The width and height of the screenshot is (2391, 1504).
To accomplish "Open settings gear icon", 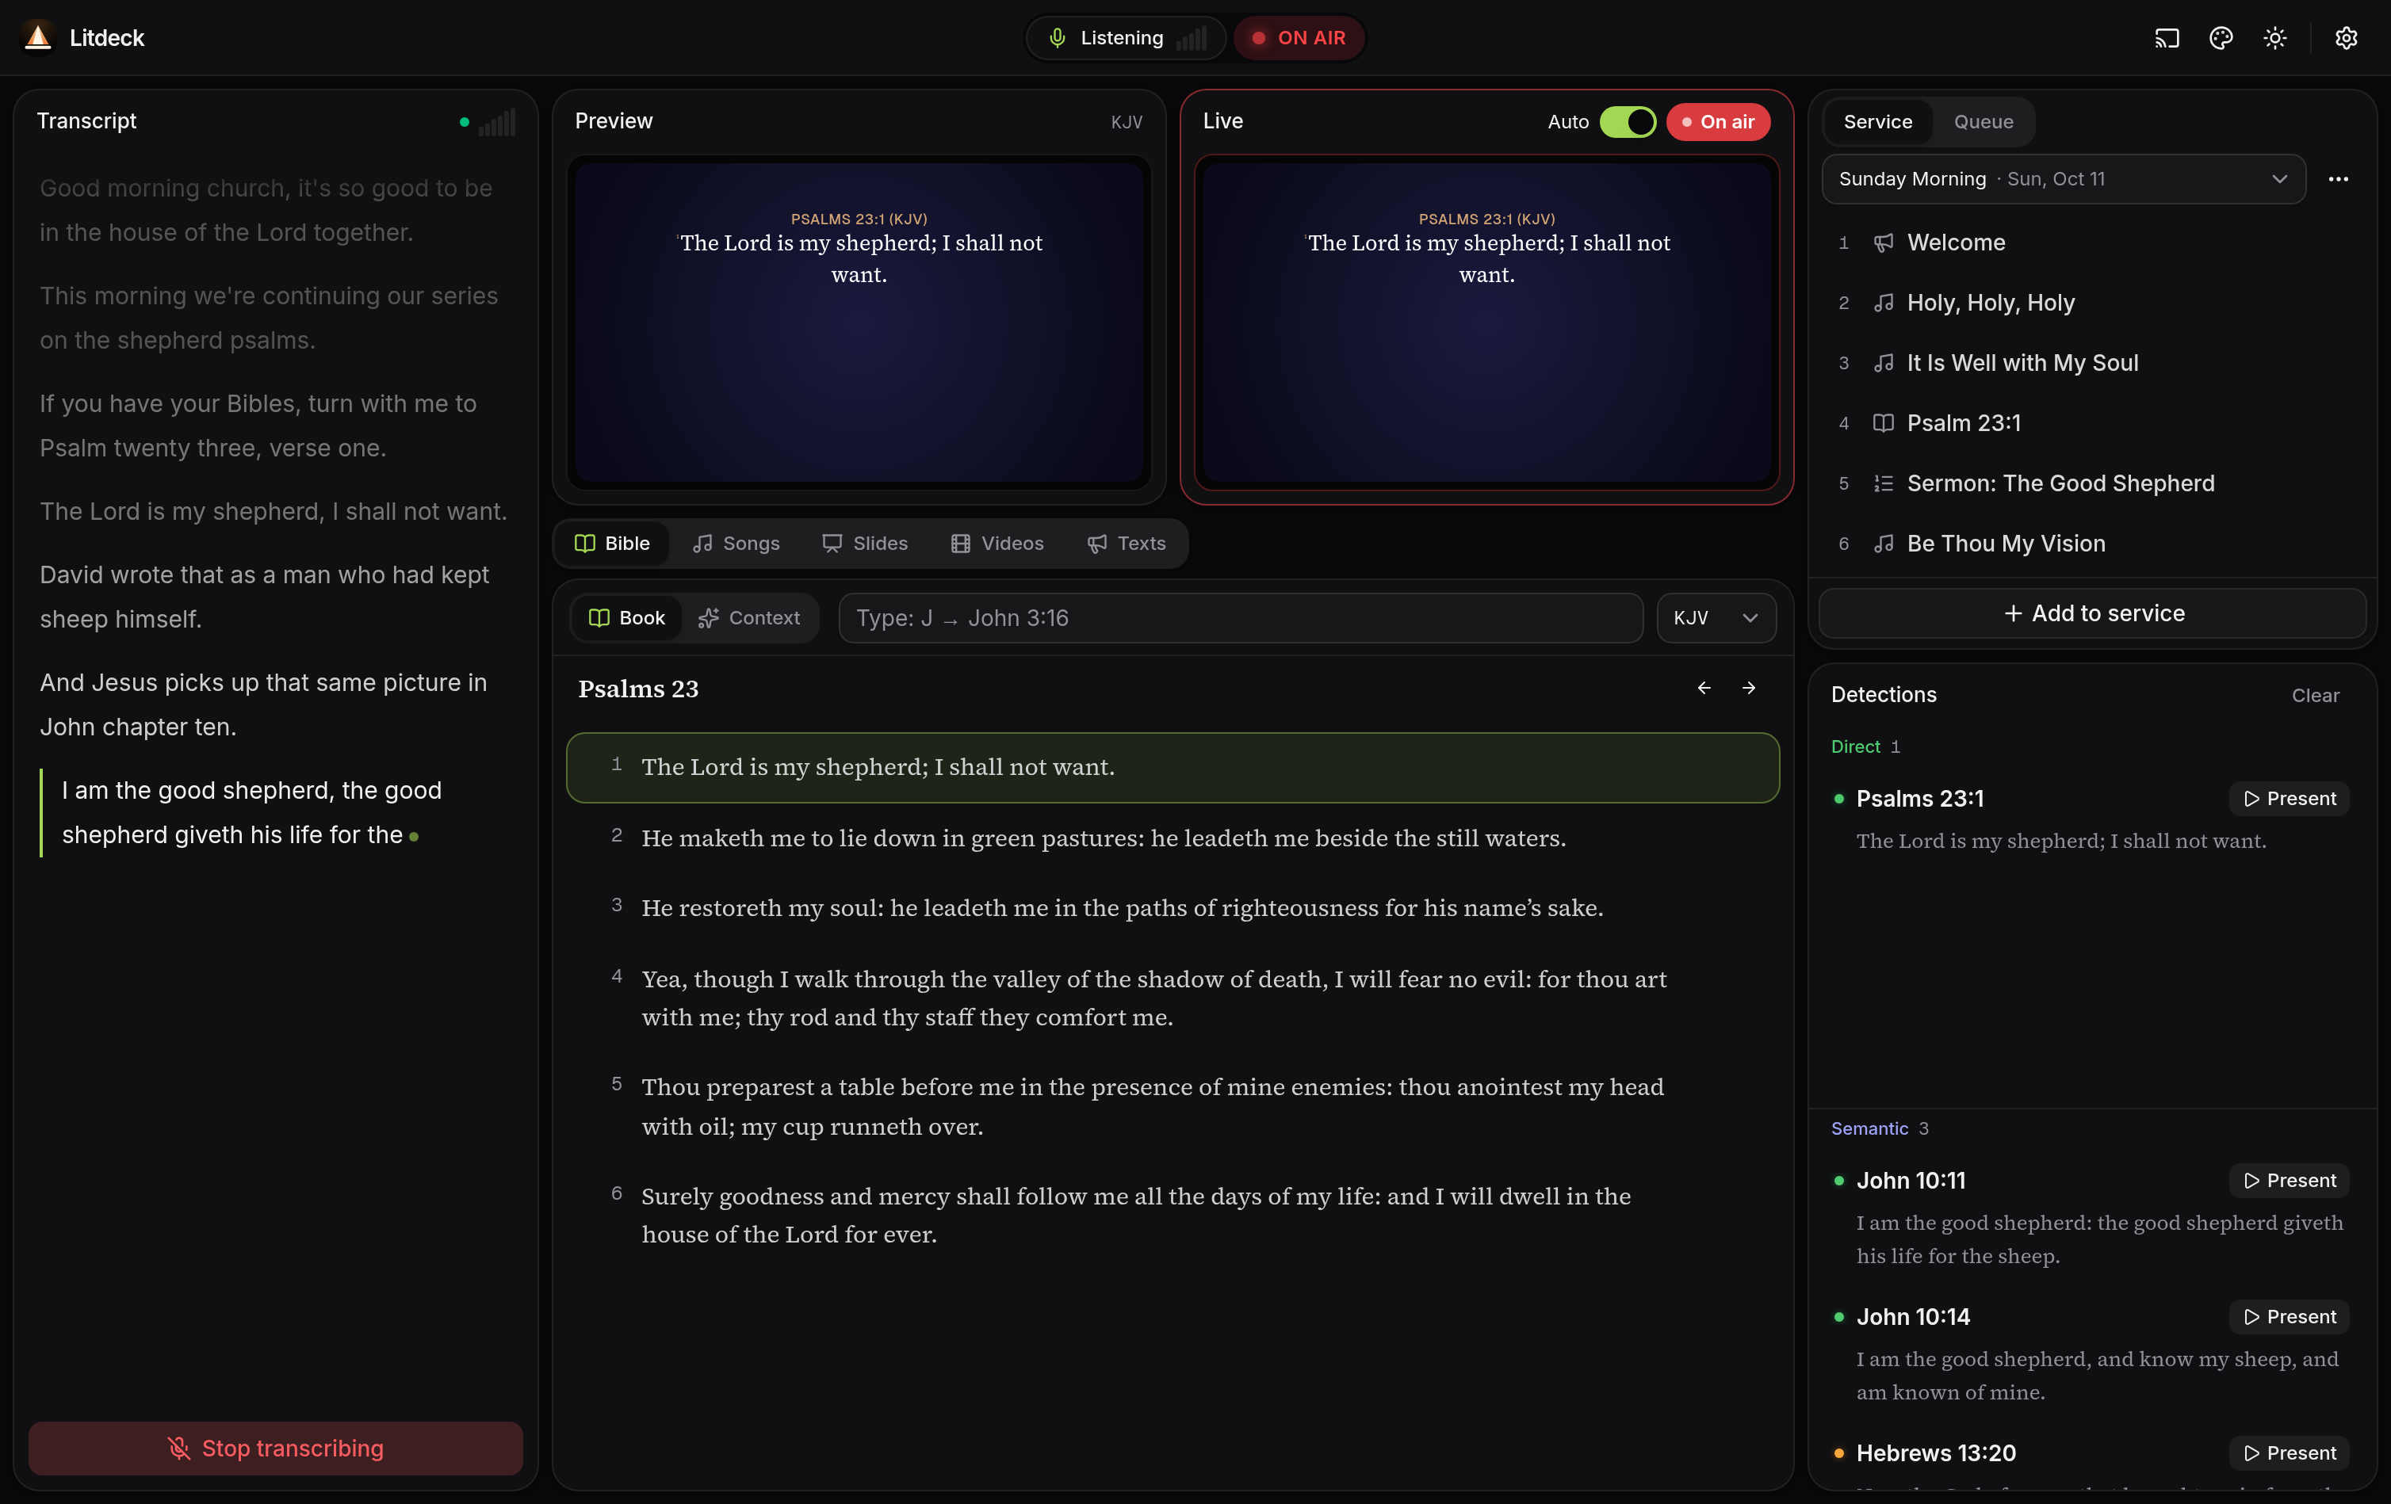I will pyautogui.click(x=2345, y=38).
